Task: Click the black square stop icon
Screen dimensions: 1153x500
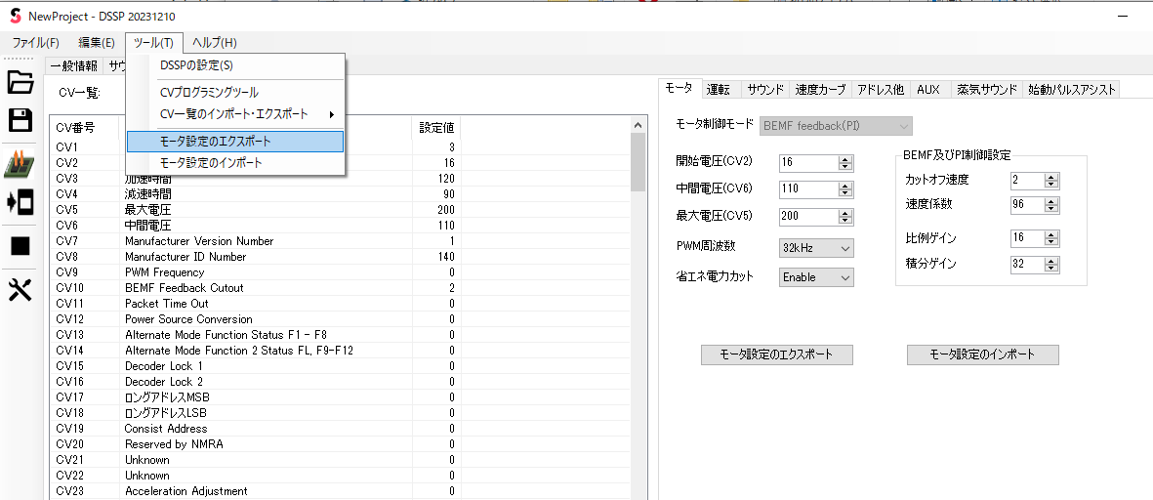Action: pyautogui.click(x=21, y=246)
